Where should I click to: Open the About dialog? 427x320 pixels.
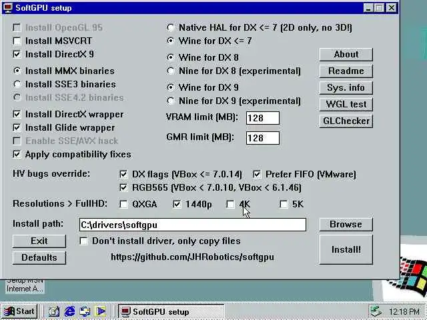(x=346, y=55)
